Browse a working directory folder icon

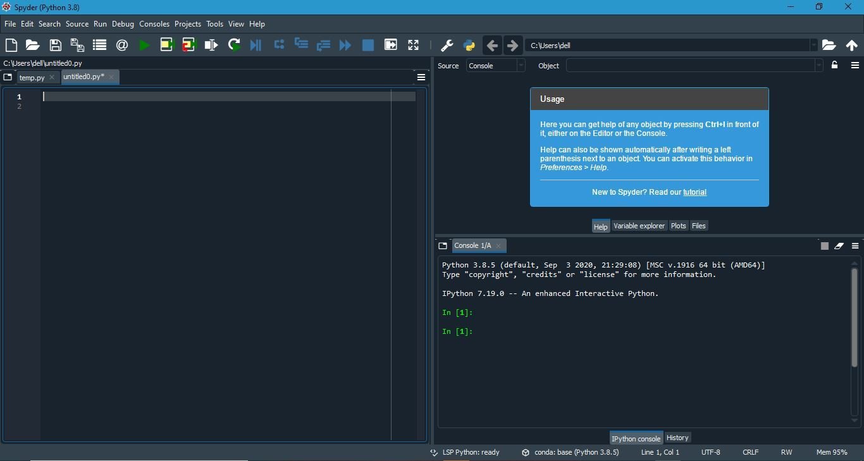click(829, 46)
